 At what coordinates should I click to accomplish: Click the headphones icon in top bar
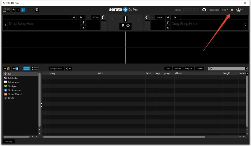204,10
